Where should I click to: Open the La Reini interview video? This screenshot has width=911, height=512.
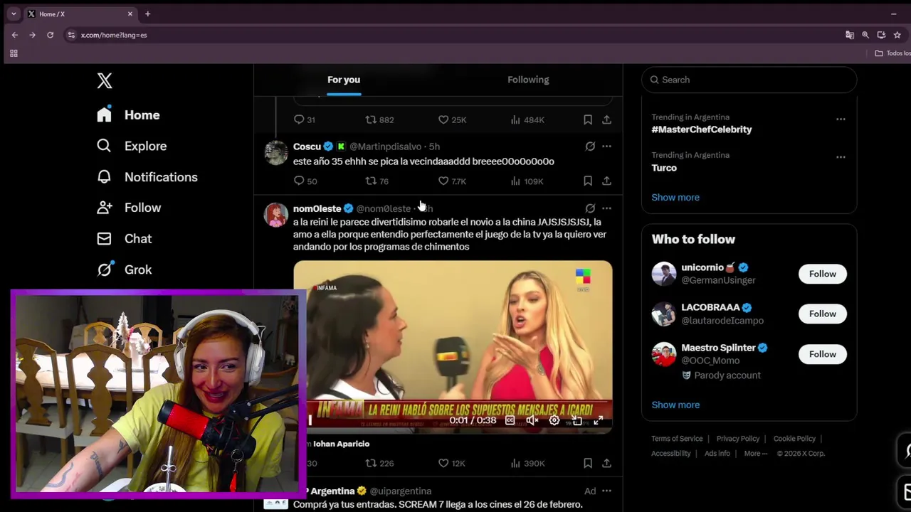453,346
